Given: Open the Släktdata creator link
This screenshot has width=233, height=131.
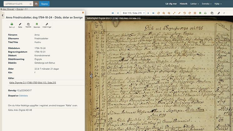Looking at the screenshot, I should tap(23, 96).
